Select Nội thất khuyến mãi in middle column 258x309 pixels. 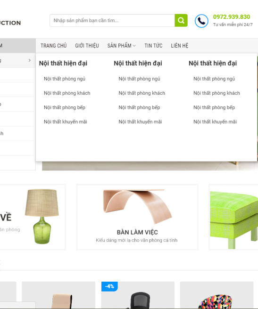(140, 122)
